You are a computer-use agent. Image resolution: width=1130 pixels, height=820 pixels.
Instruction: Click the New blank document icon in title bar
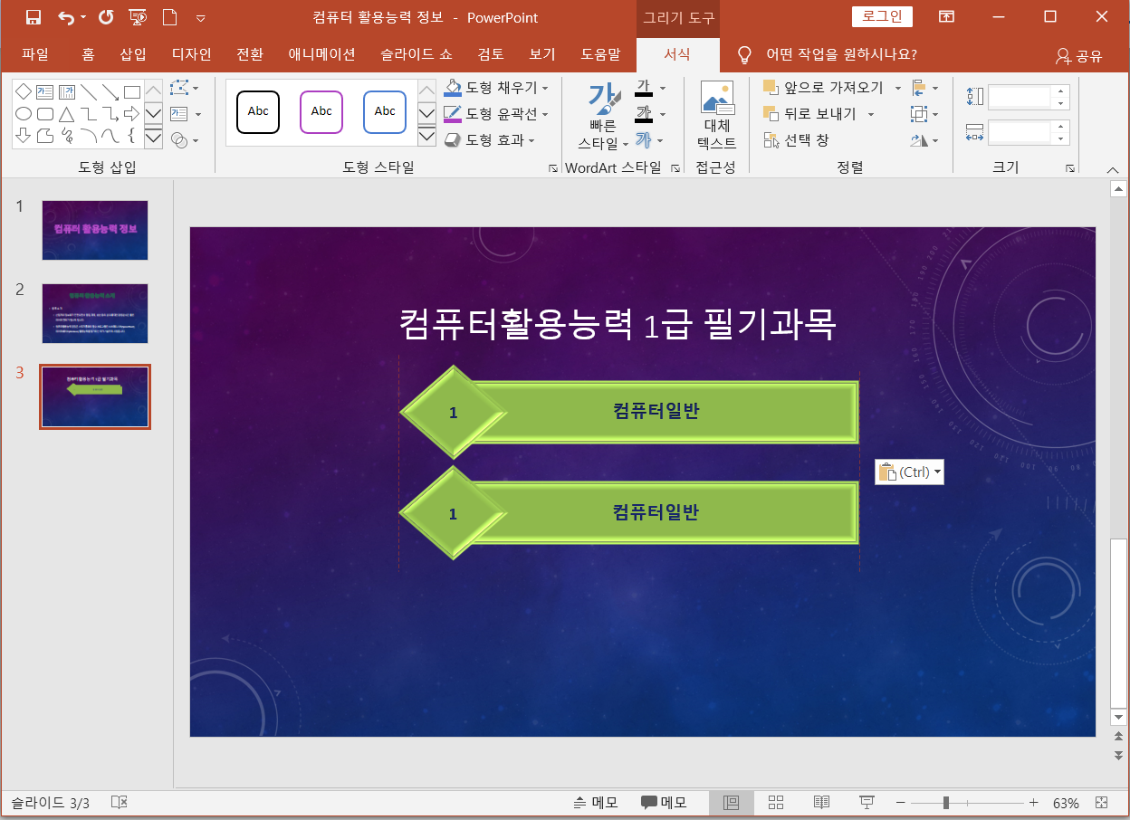tap(169, 17)
